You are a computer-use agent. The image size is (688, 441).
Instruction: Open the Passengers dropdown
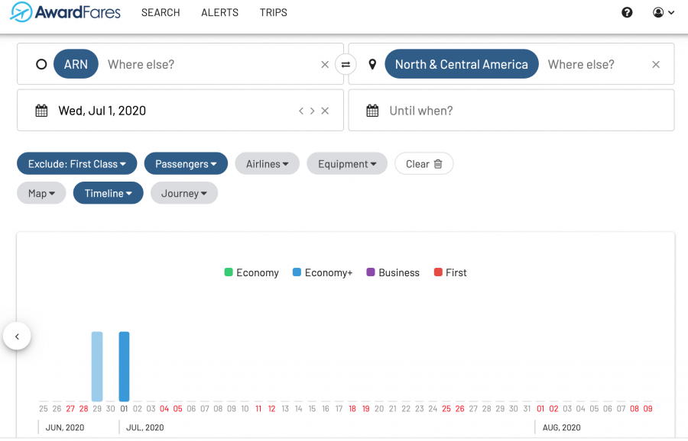point(186,164)
